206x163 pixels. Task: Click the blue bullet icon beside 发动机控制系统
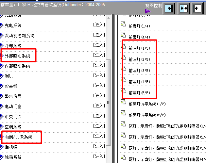pyautogui.click(x=1, y=36)
